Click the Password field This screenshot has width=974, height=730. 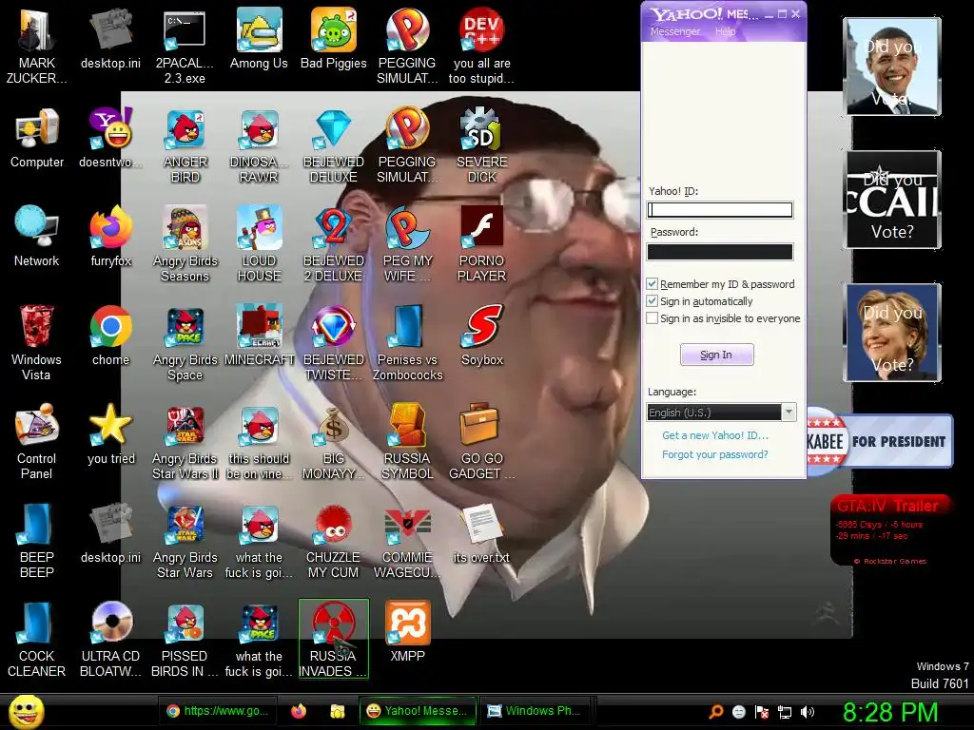(x=720, y=251)
